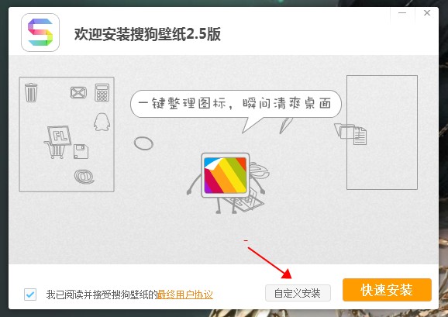Image resolution: width=448 pixels, height=317 pixels.
Task: Click the small oval doodle icon
Action: (143, 143)
